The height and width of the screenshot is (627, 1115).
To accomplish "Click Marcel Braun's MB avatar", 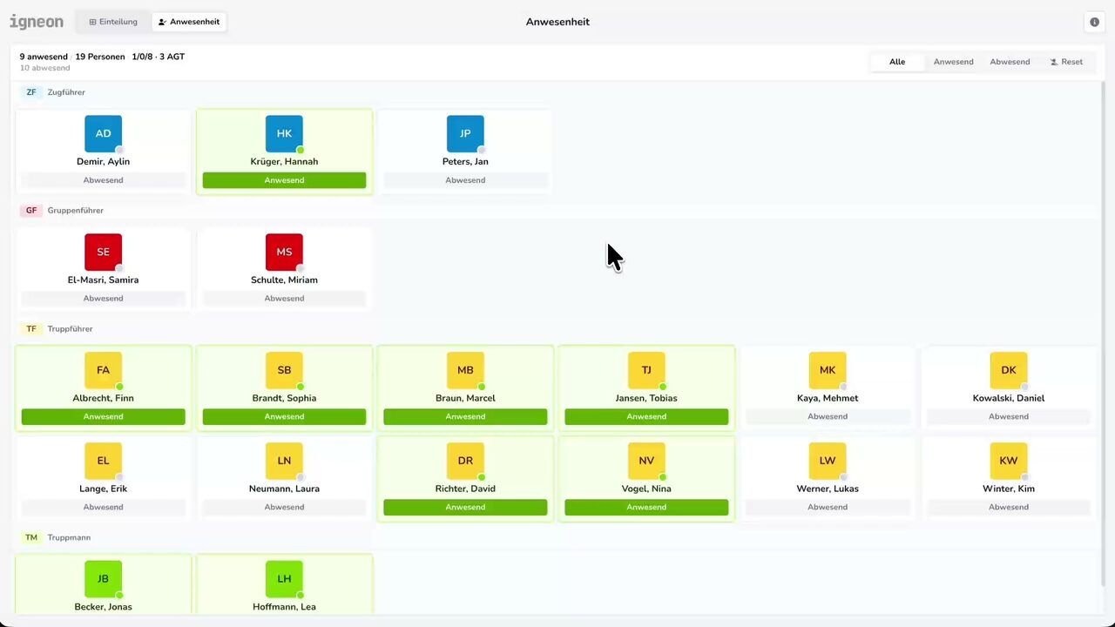I will click(x=465, y=370).
